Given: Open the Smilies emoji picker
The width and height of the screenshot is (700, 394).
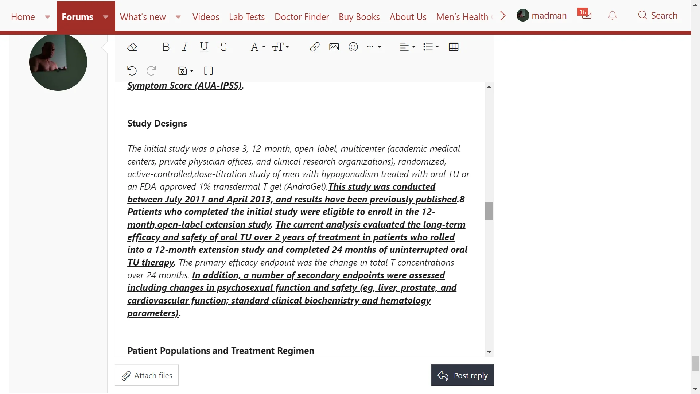Looking at the screenshot, I should click(x=353, y=47).
